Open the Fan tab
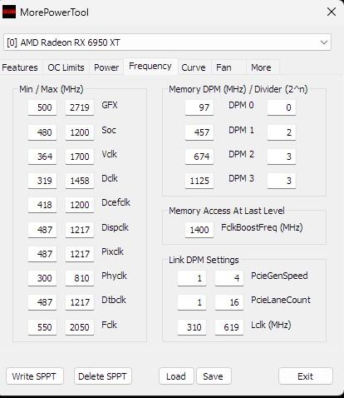 coord(224,67)
